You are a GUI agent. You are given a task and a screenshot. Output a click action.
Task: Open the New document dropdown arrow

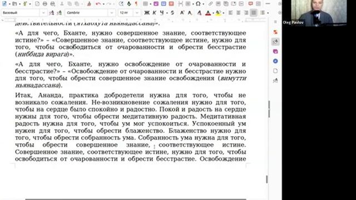coord(9,4)
